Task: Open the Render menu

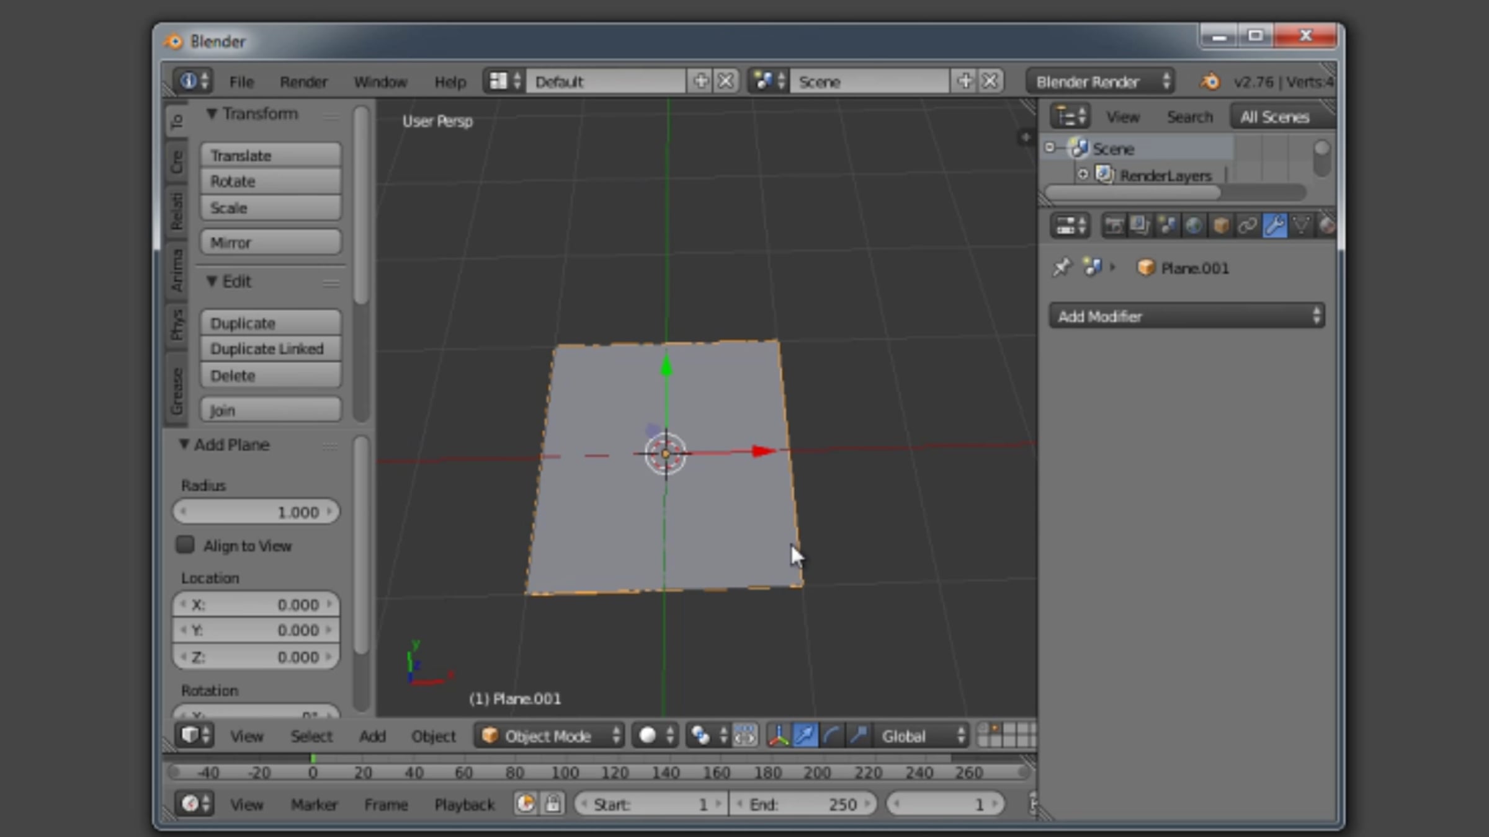Action: tap(303, 82)
